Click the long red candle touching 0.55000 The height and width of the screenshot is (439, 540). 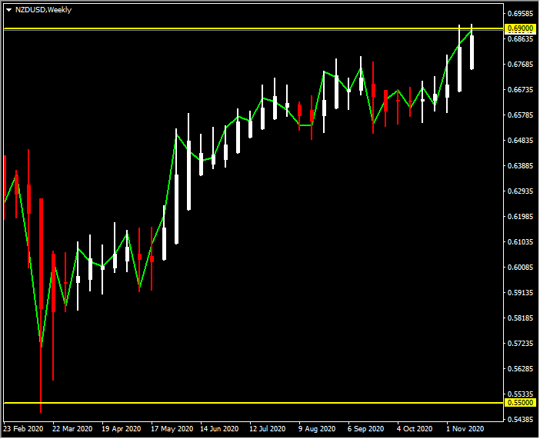click(x=41, y=308)
